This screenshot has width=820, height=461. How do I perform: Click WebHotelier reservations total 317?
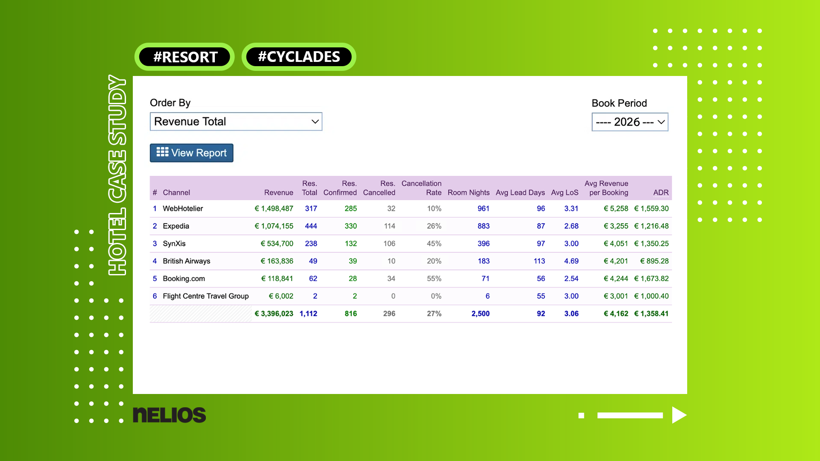pos(311,209)
